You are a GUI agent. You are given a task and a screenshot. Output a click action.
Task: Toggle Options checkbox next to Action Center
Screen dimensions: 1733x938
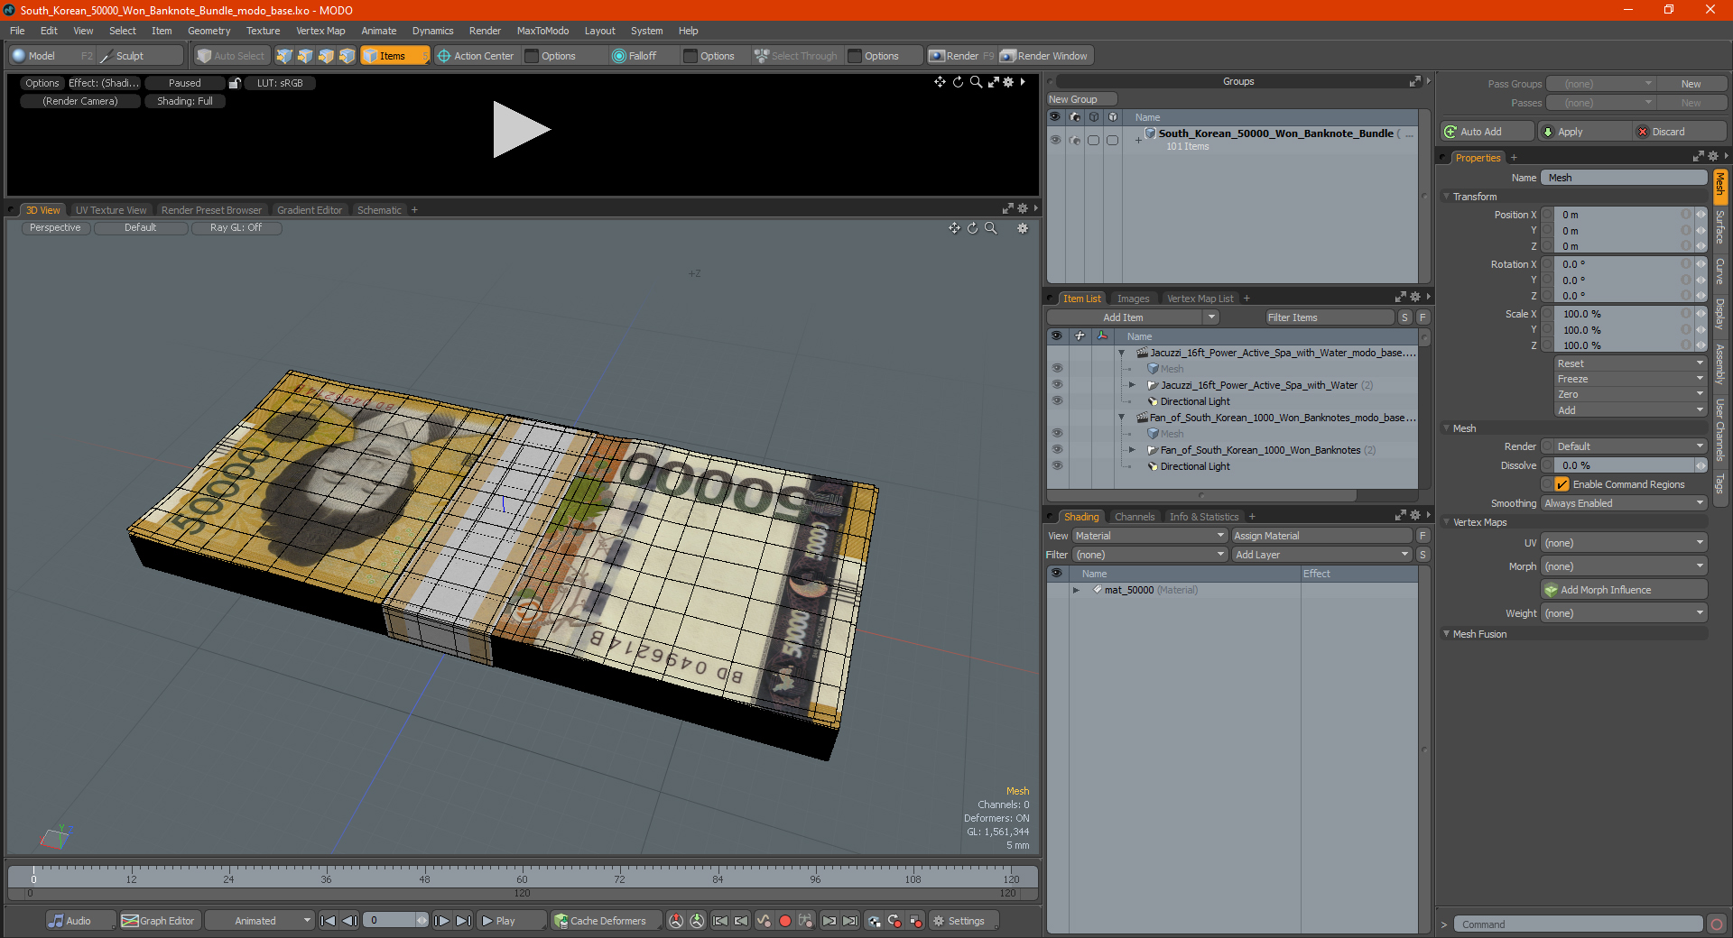(532, 56)
